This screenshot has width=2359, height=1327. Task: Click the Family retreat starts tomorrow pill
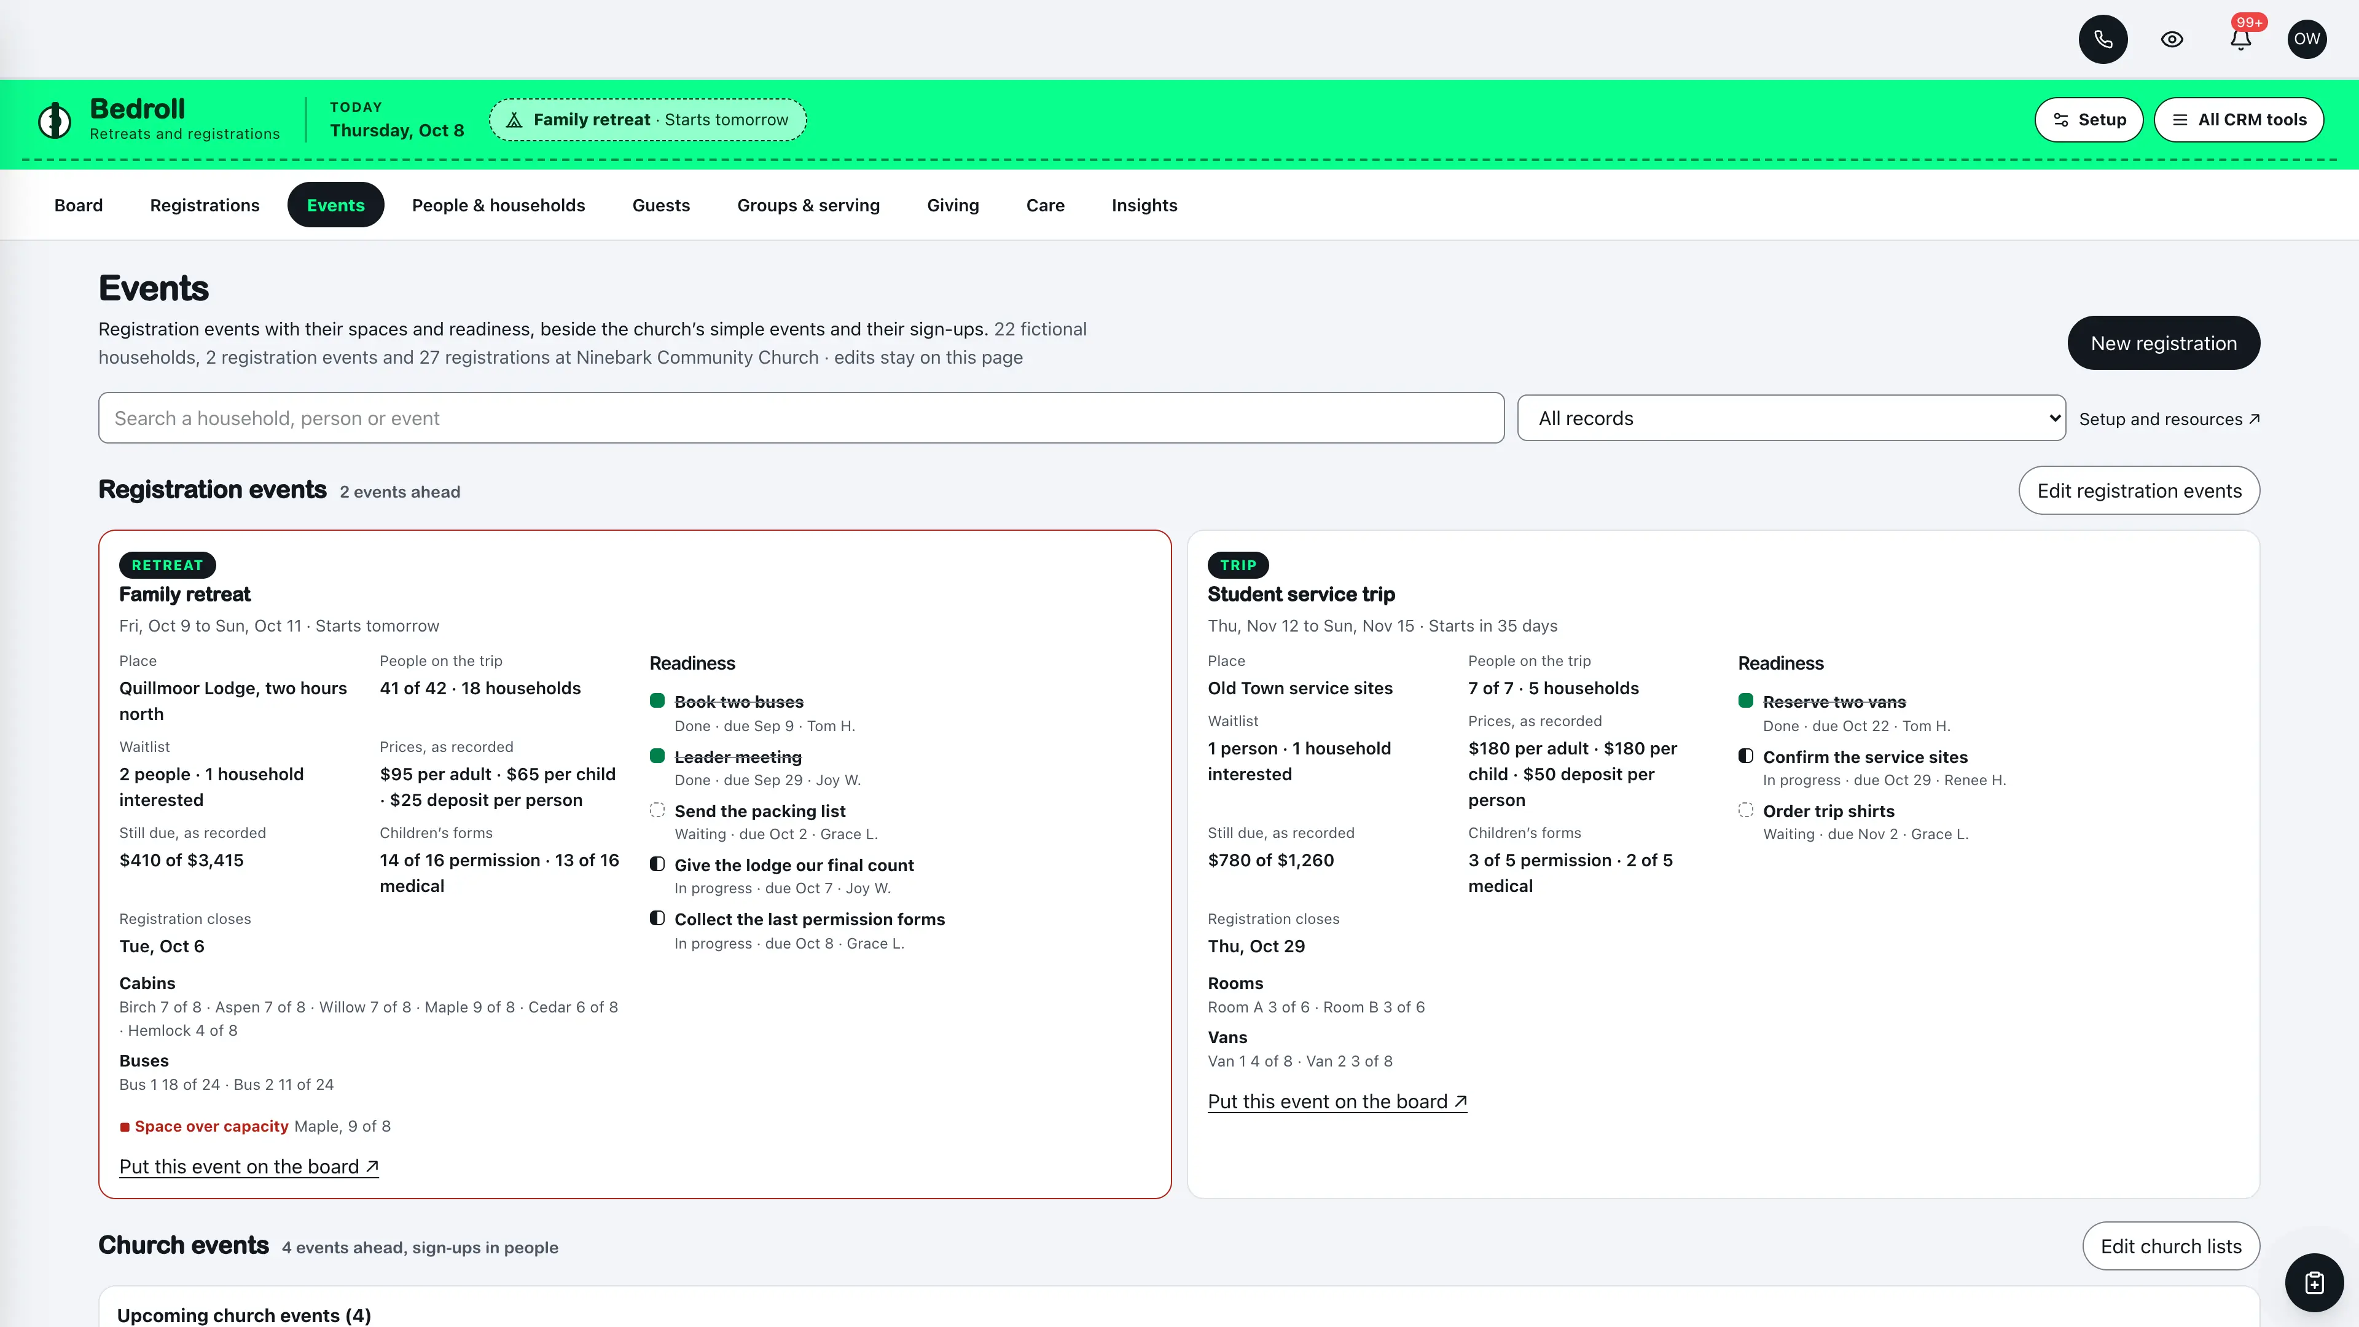click(x=647, y=120)
